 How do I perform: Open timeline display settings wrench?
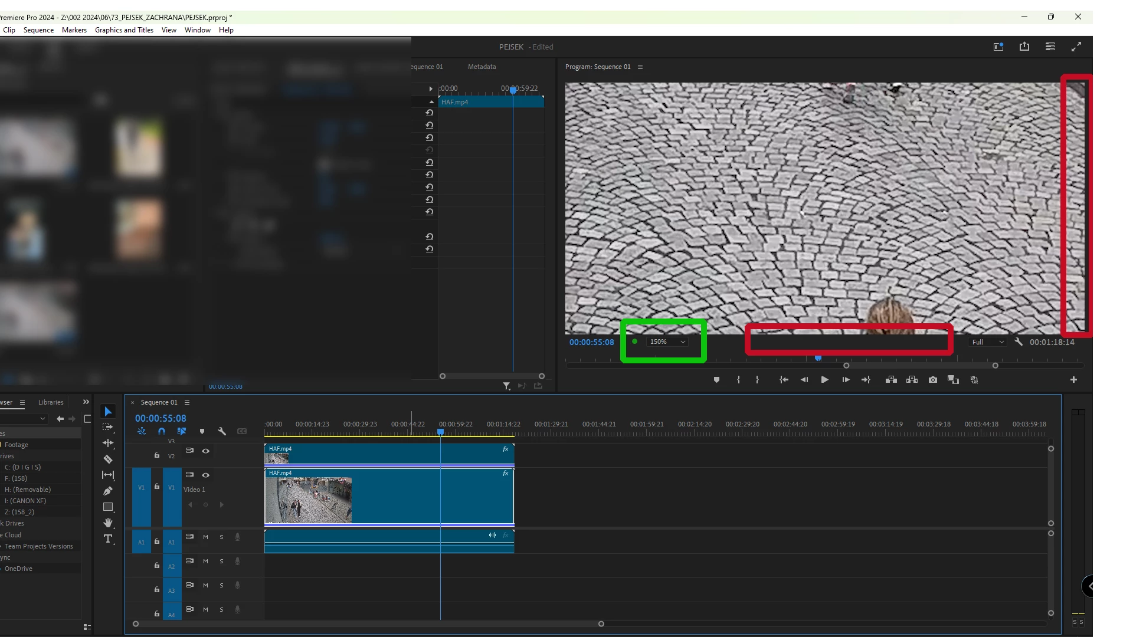[222, 431]
